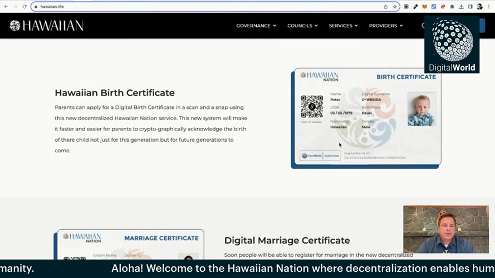Select the presenter webcam video thumbnail
This screenshot has width=495, height=278.
[x=445, y=230]
